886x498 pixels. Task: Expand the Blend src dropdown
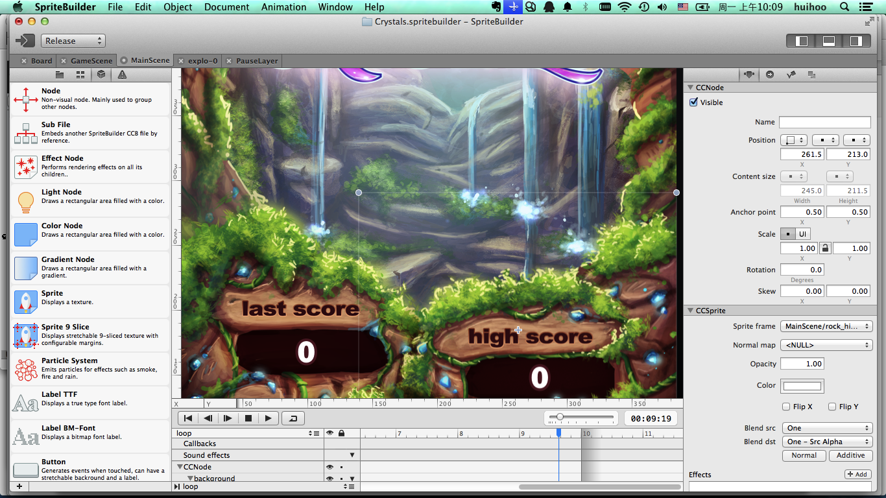826,428
